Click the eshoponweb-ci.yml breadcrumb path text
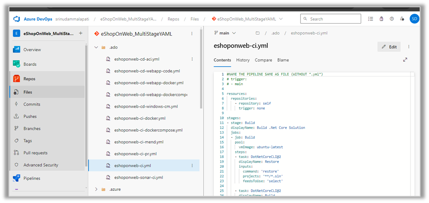Screen dimensions: 429x203 pyautogui.click(x=309, y=33)
